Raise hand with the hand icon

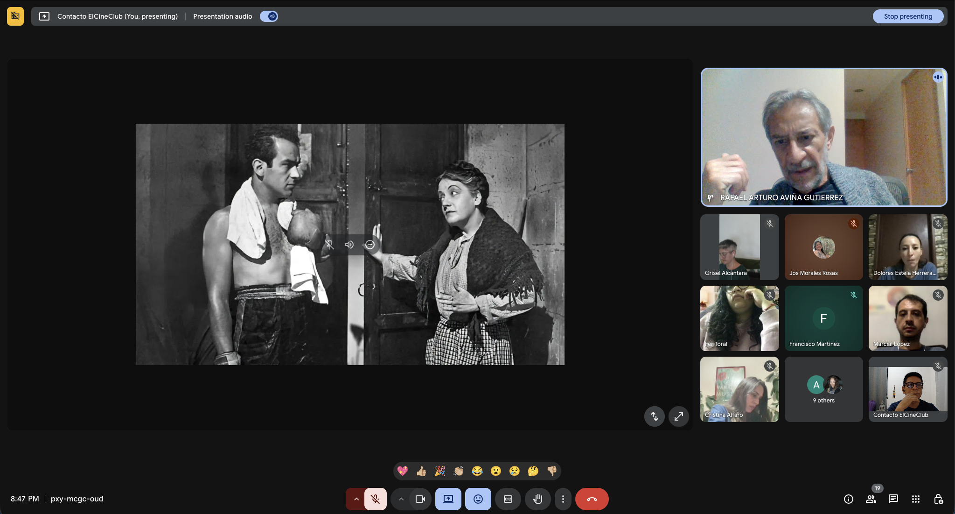(537, 499)
